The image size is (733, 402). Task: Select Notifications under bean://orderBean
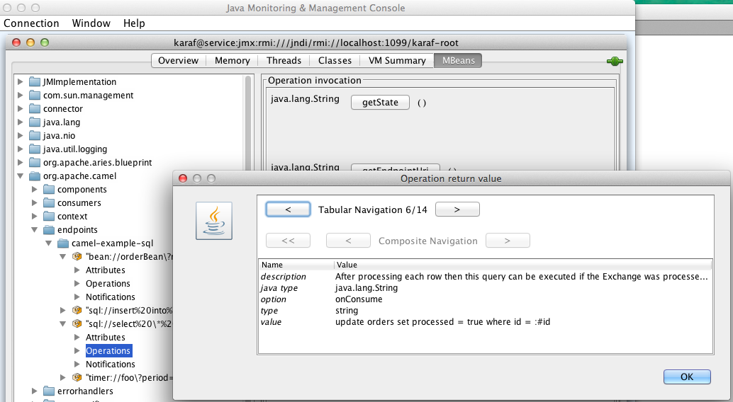(111, 297)
